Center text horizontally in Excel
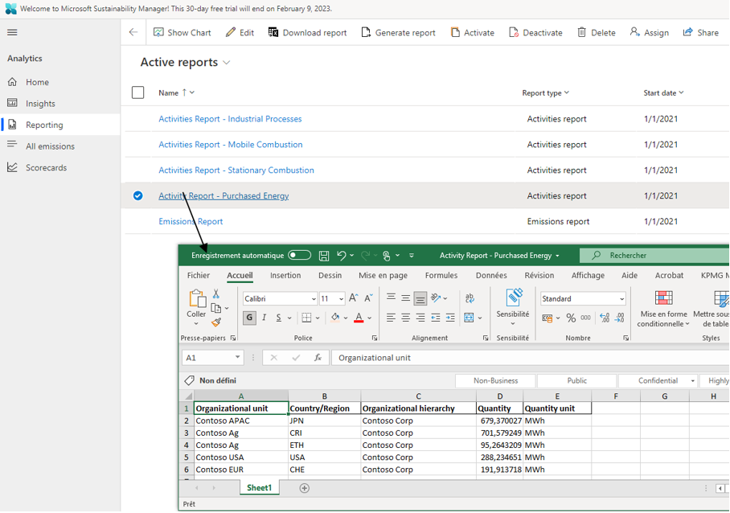730x513 pixels. point(405,318)
